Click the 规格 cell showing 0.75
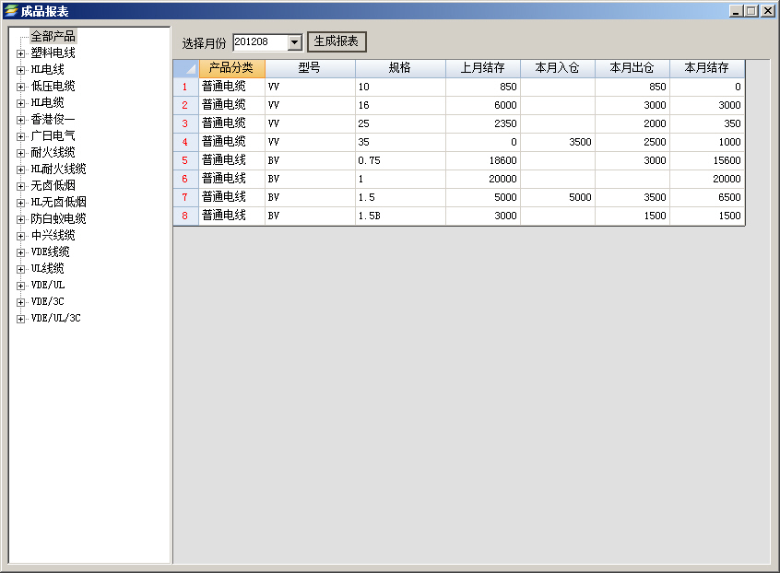Image resolution: width=780 pixels, height=573 pixels. [400, 160]
